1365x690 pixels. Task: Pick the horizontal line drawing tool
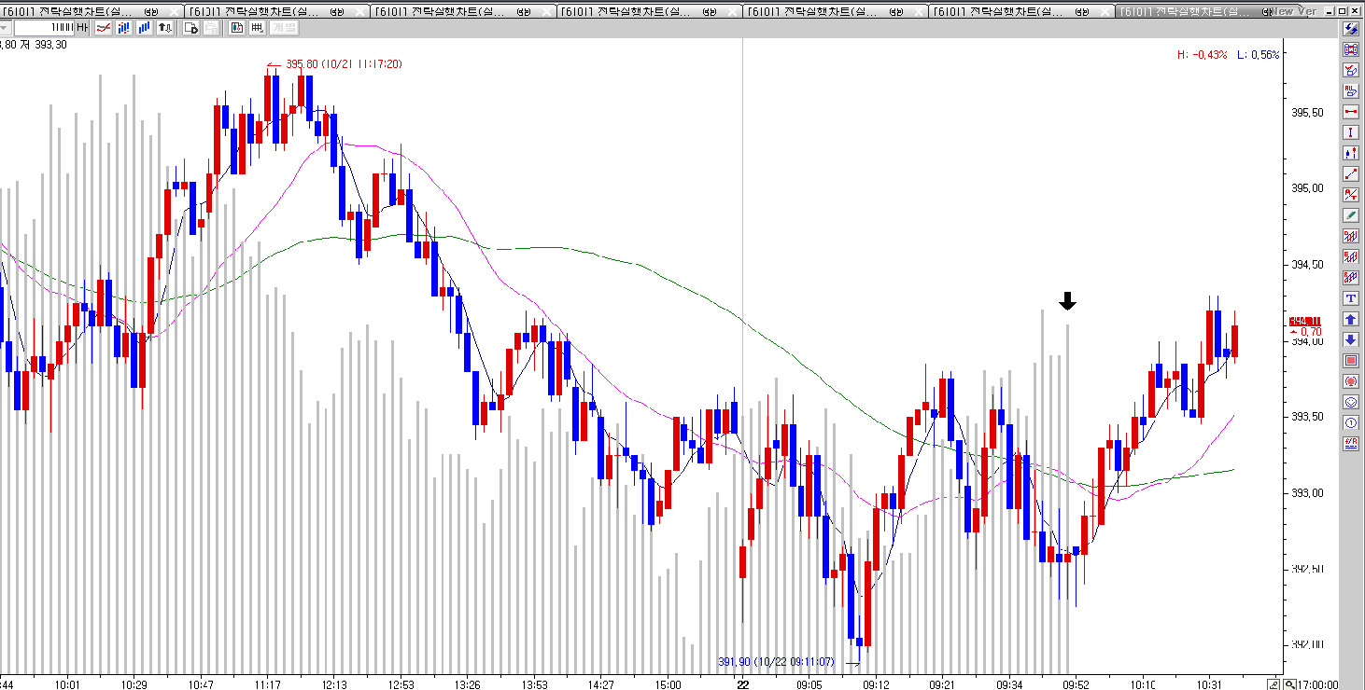[1350, 111]
